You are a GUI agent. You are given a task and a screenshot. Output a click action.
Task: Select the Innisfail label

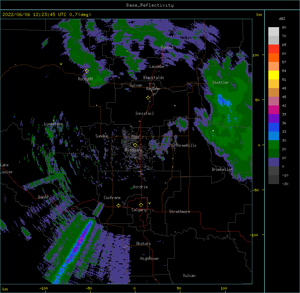pos(144,113)
